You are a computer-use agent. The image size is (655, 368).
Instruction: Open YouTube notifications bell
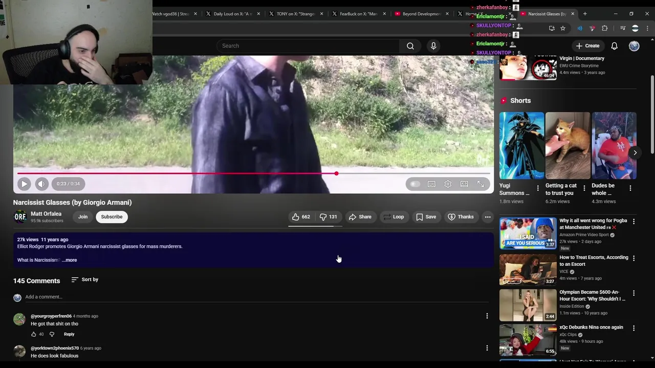pyautogui.click(x=614, y=46)
